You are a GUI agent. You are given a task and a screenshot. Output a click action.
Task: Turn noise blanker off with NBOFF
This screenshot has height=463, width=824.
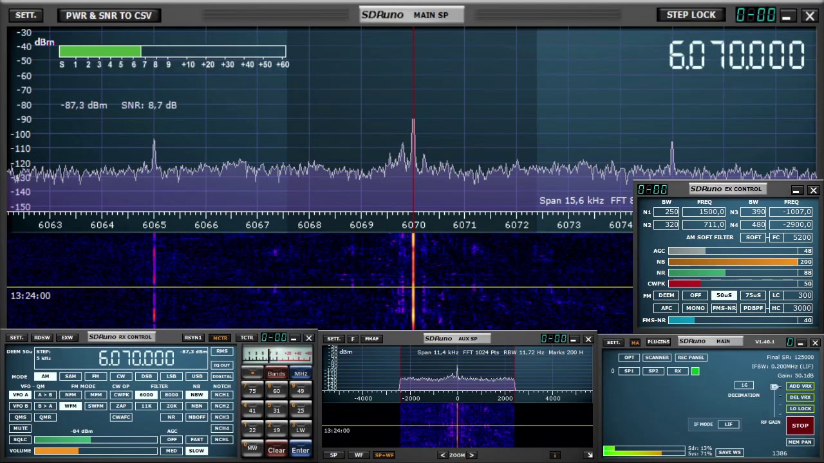196,417
